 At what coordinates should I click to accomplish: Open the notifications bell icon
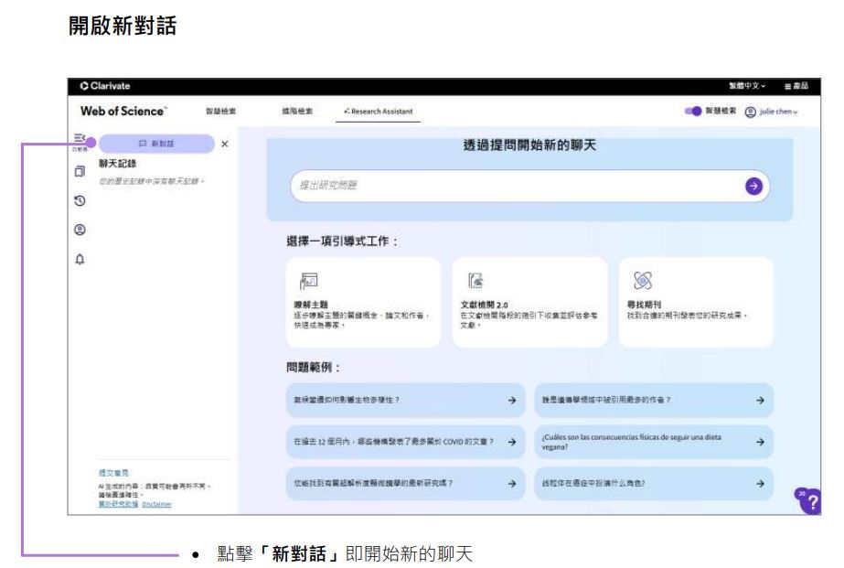pyautogui.click(x=80, y=260)
